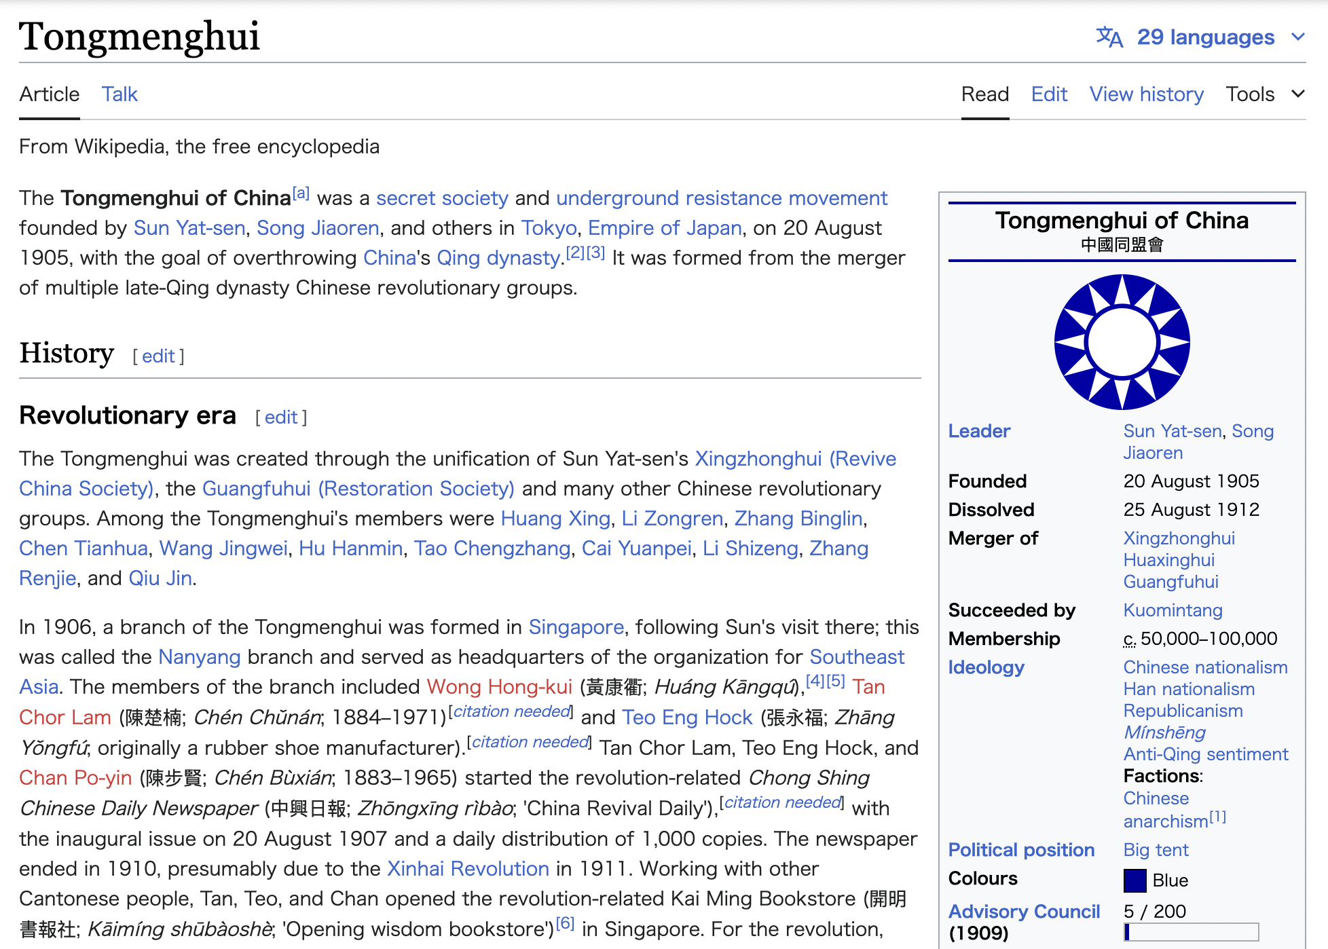This screenshot has width=1328, height=949.
Task: Open the Chinese nationalism link
Action: click(1205, 667)
